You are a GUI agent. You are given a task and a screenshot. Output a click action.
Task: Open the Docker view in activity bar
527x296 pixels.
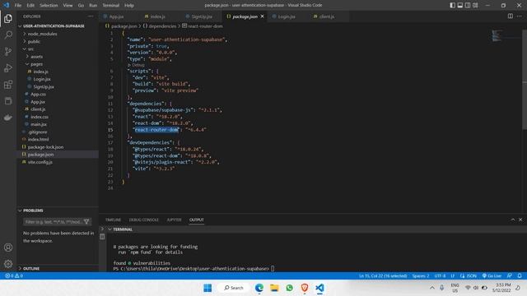(8, 117)
